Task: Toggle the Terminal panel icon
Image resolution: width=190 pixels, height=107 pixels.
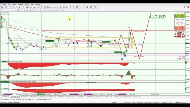Action: [x=20, y=7]
